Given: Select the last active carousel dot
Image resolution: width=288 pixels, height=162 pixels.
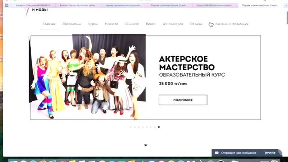Looking at the screenshot, I should click(159, 127).
